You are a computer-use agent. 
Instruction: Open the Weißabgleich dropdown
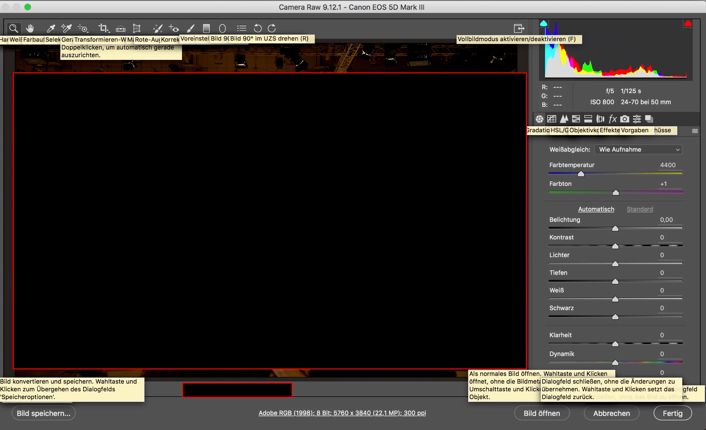click(638, 150)
